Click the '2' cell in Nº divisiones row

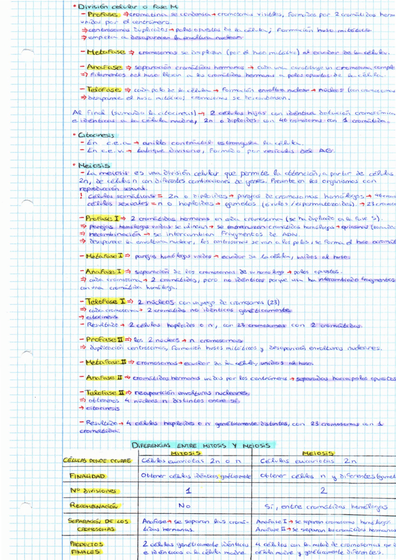point(323,491)
